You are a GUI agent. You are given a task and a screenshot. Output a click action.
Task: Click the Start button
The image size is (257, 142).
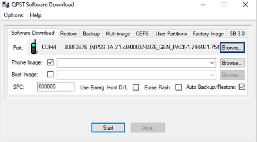tap(108, 128)
